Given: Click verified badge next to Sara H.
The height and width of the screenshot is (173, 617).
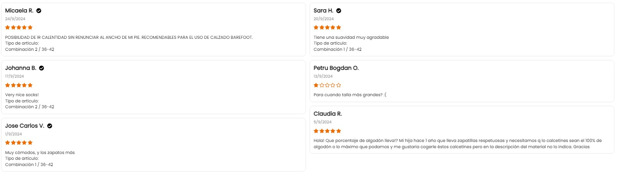Looking at the screenshot, I should (x=339, y=11).
